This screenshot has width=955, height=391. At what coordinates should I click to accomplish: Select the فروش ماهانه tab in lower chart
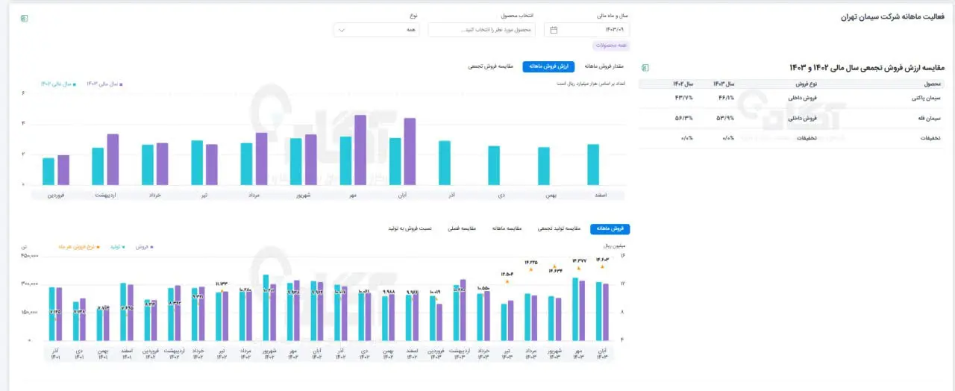coord(610,229)
